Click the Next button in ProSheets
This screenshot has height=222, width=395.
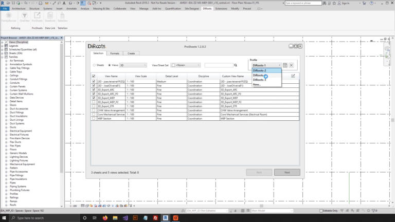click(287, 173)
